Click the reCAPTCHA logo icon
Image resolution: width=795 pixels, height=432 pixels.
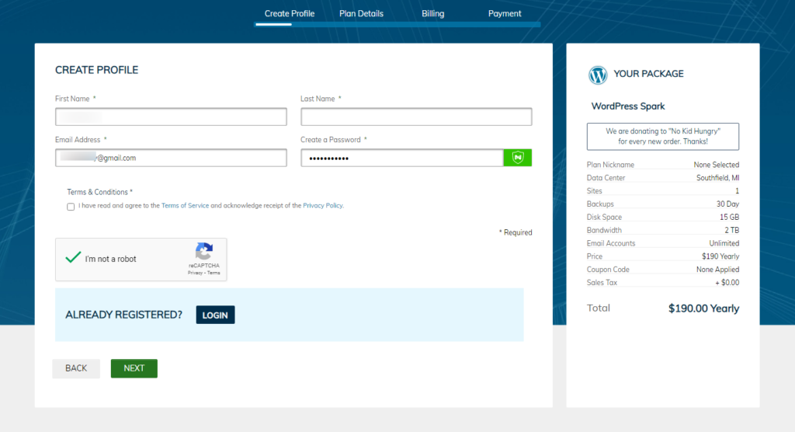pyautogui.click(x=204, y=251)
